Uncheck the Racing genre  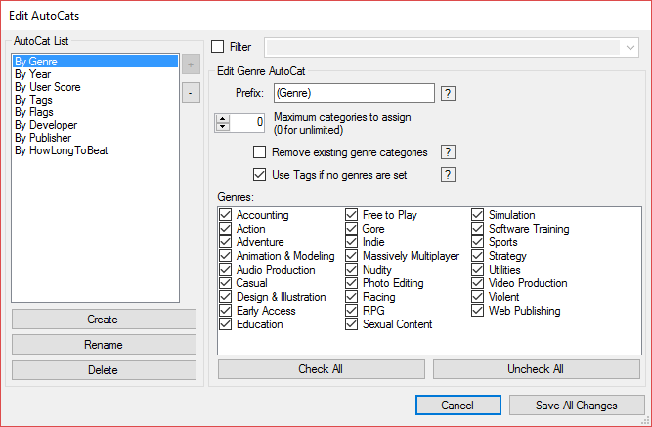[x=351, y=297]
